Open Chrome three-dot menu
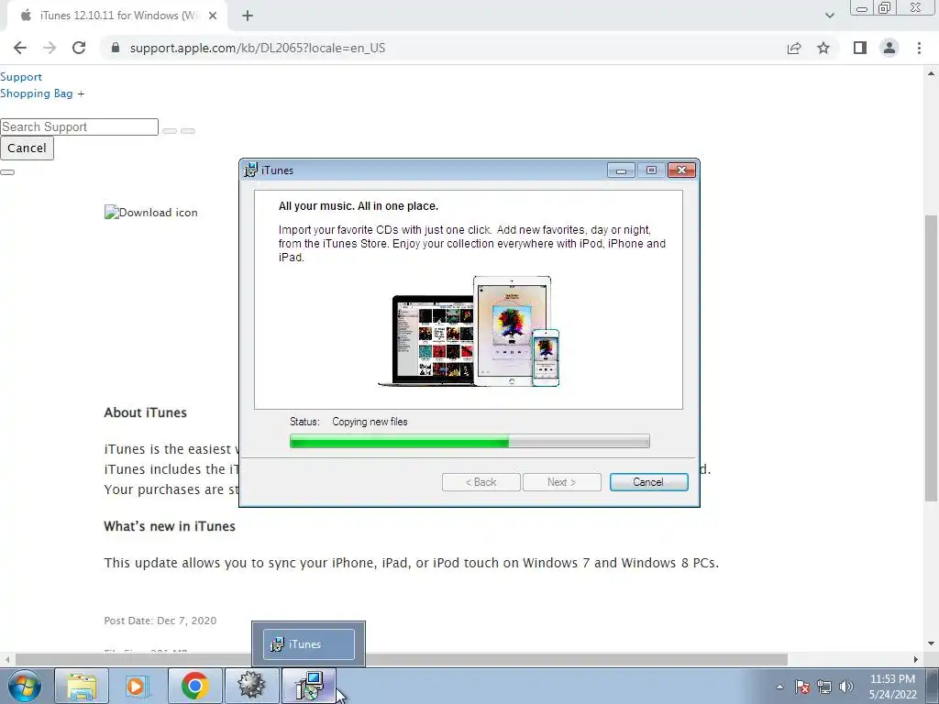This screenshot has width=939, height=704. point(919,48)
